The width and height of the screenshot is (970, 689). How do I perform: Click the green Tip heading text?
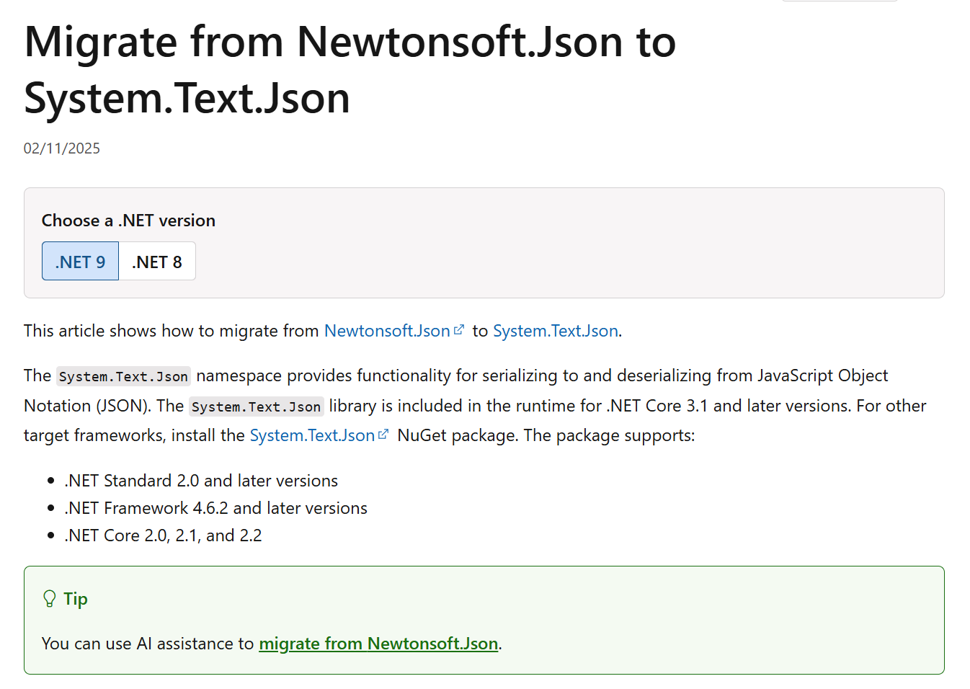[x=76, y=599]
